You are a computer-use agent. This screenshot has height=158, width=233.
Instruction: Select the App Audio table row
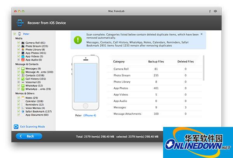point(155,101)
